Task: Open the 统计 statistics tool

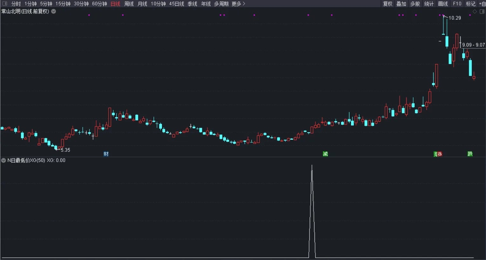Action: click(x=429, y=3)
